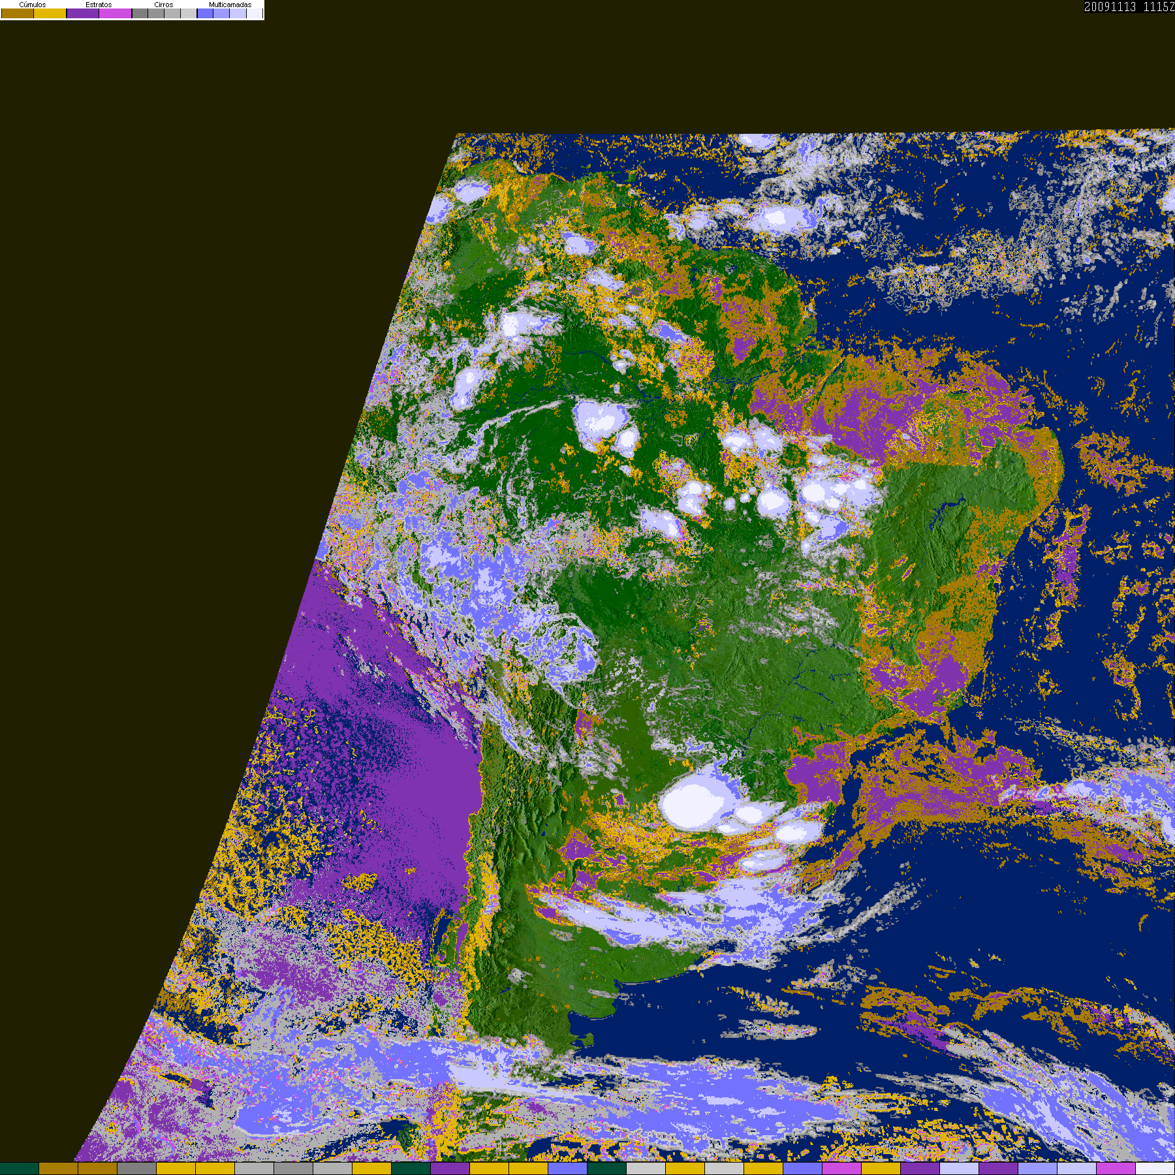Click the dark brown Cúmulos legend swatch
The image size is (1175, 1175).
[x=18, y=13]
